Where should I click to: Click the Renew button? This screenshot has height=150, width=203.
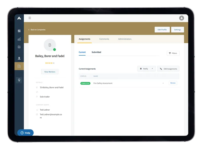[173, 83]
